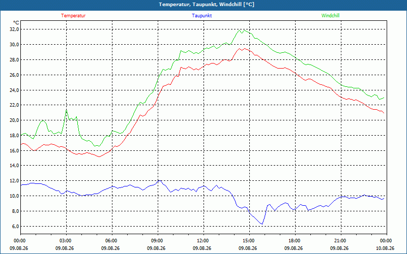
Task: Click the "00:00" time label dated 09.08.26
Action: 21,240
